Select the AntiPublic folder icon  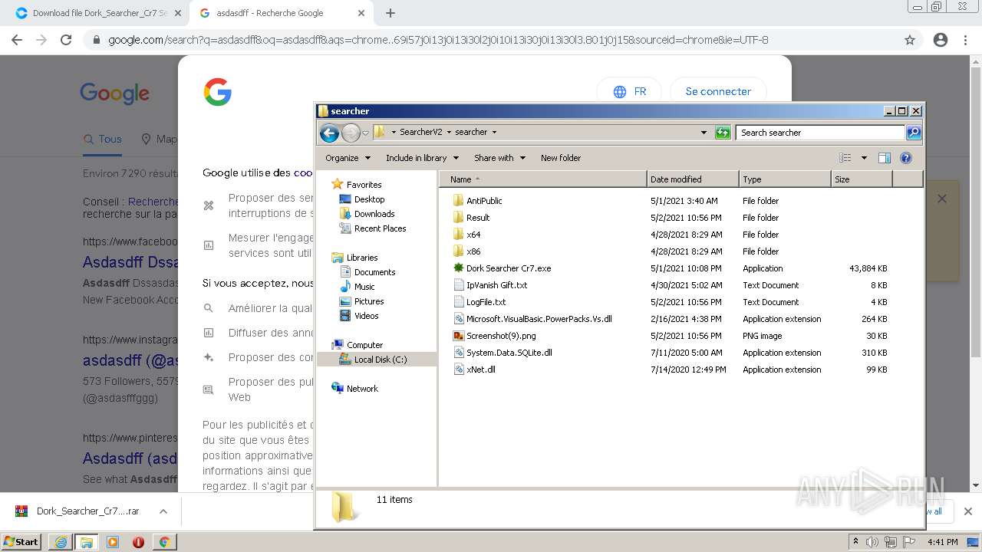pyautogui.click(x=459, y=201)
